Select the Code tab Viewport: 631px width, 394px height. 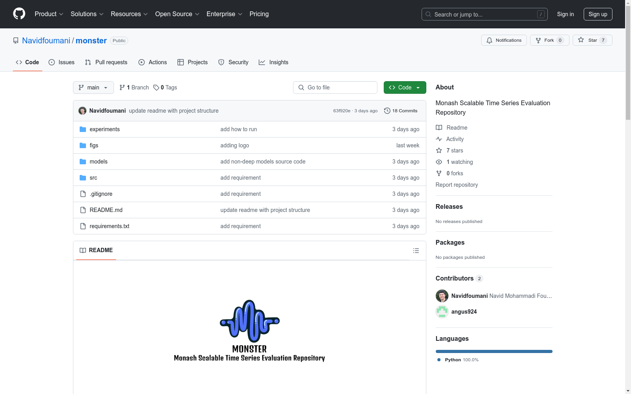(x=28, y=62)
